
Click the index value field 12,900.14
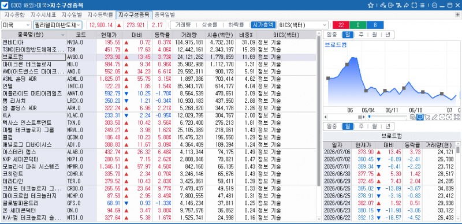[100, 25]
